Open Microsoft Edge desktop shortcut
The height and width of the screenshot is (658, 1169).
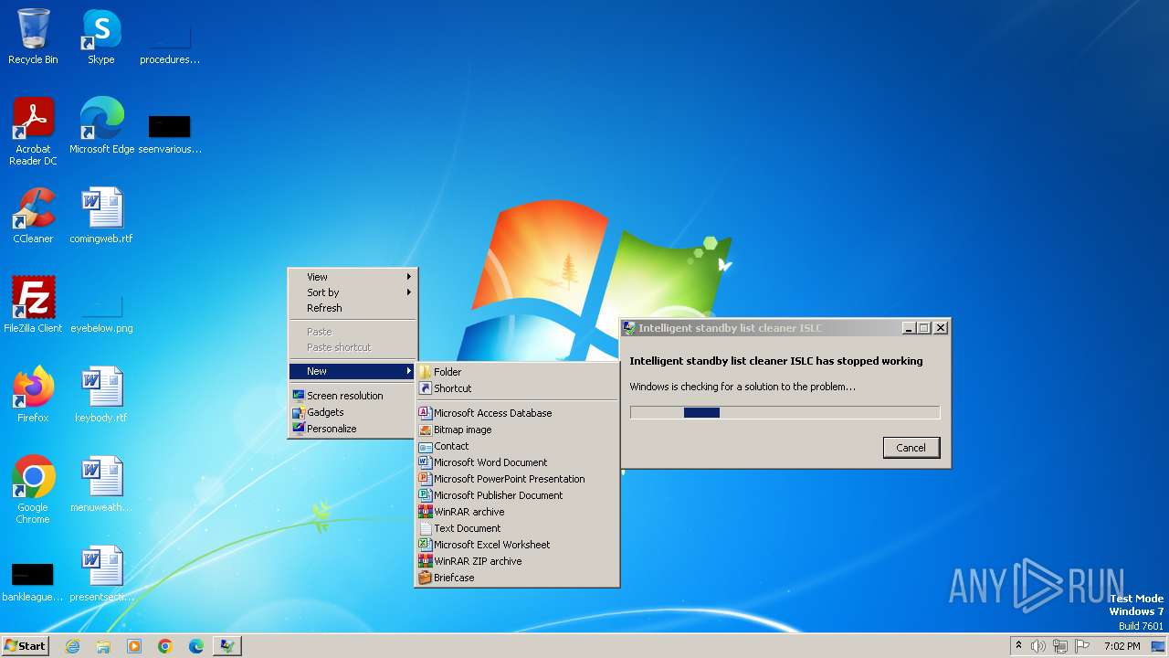(101, 126)
